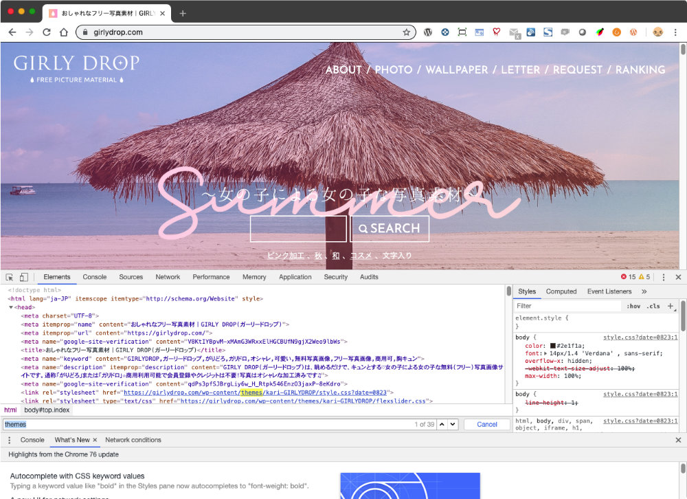
Task: Jump to the next search result
Action: coord(453,425)
